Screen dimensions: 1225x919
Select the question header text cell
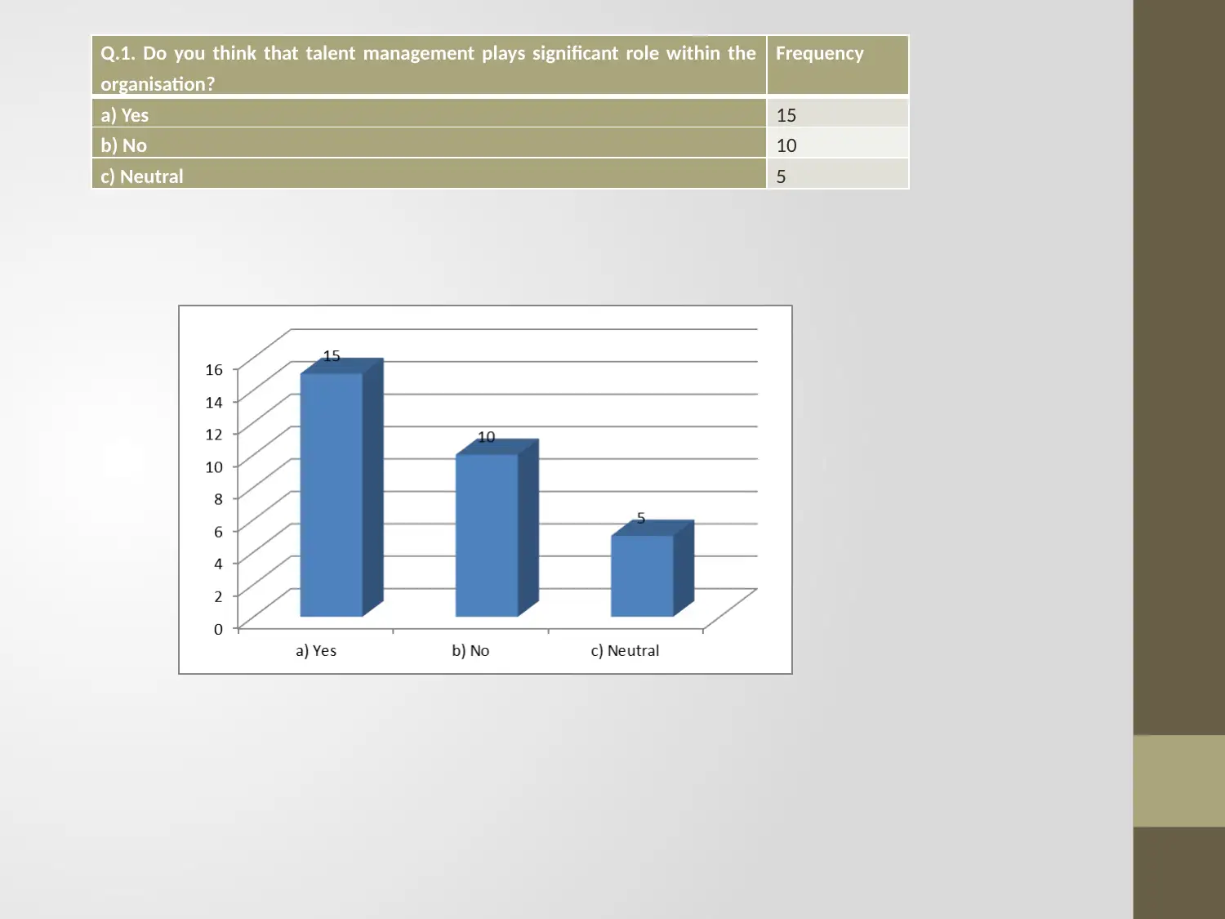[x=429, y=65]
